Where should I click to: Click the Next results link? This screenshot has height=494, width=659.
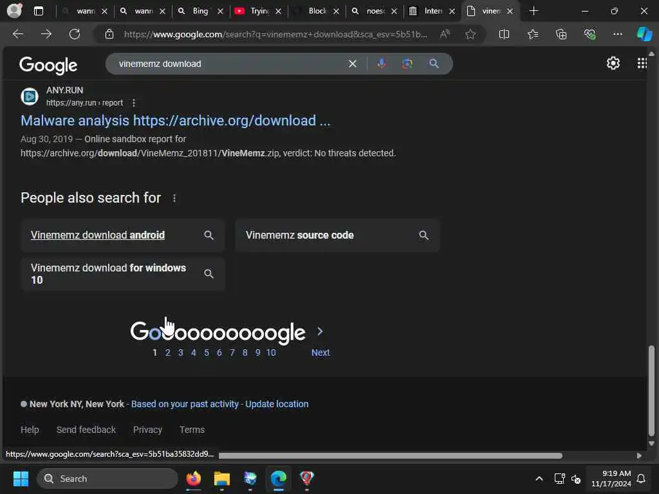click(320, 353)
